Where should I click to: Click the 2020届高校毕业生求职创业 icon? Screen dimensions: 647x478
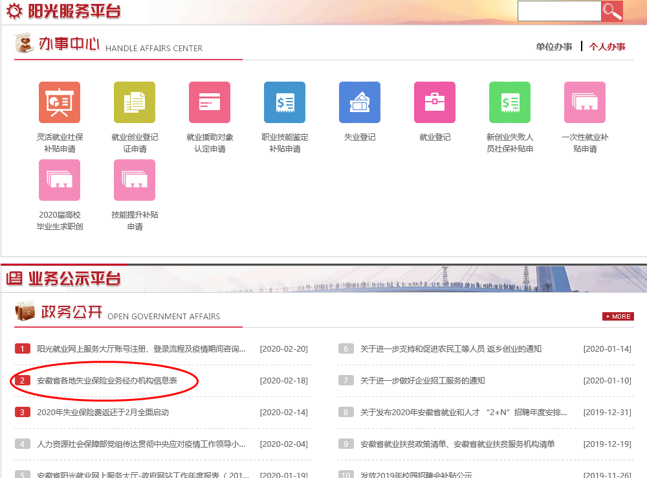[x=60, y=180]
